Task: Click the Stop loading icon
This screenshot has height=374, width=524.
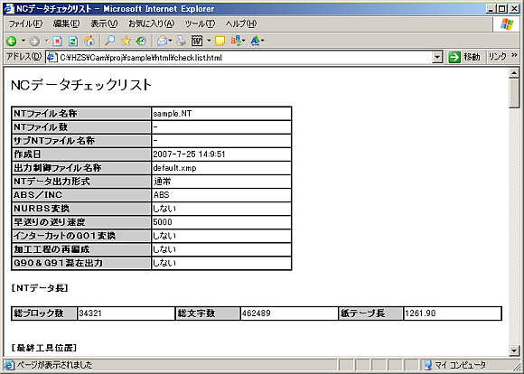Action: (58, 42)
